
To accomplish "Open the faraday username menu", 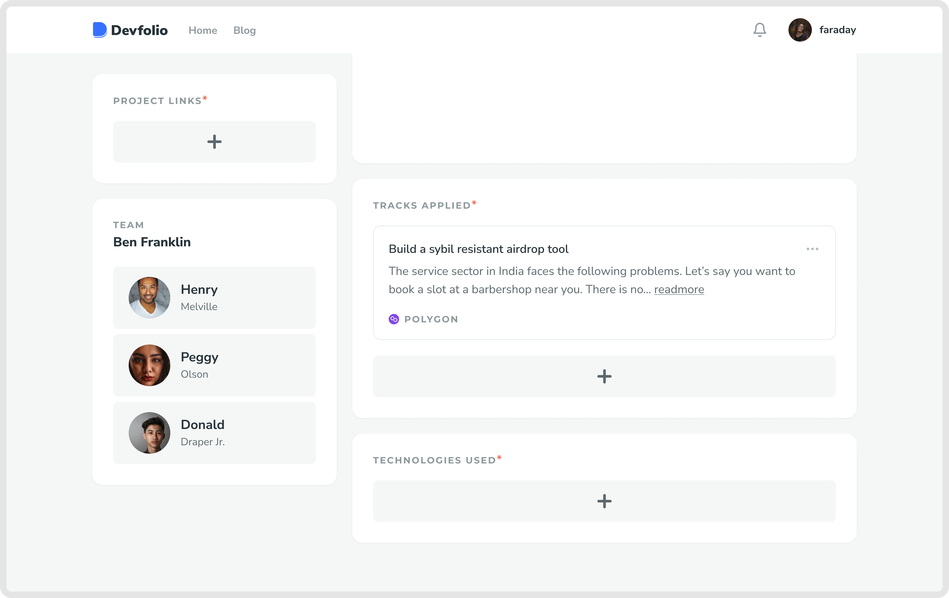I will 838,30.
